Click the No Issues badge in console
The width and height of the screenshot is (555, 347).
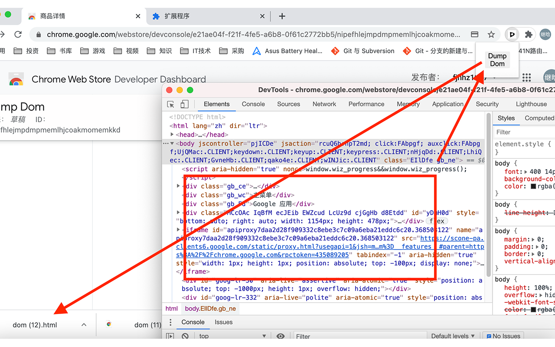coord(503,336)
